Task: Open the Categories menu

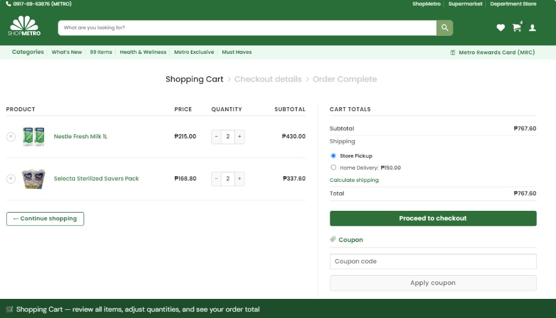Action: click(x=28, y=52)
